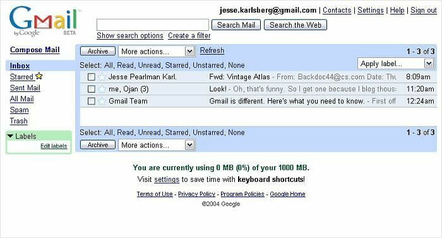
Task: Select All in the bottom Select row
Action: point(108,133)
